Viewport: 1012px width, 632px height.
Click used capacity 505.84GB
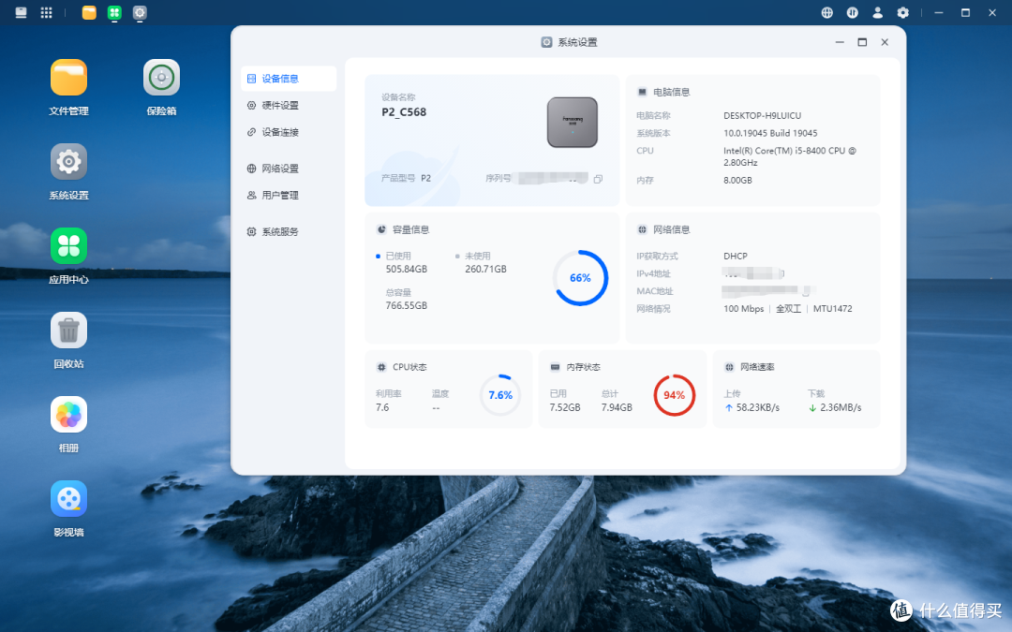[407, 269]
